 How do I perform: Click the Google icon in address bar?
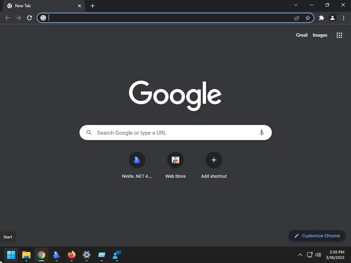click(x=43, y=18)
